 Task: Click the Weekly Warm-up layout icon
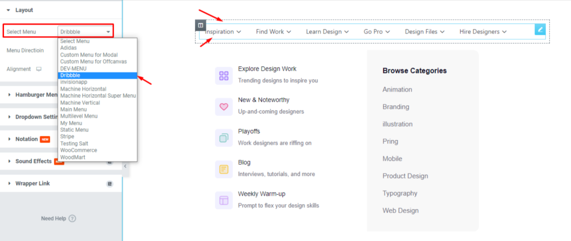click(x=224, y=200)
